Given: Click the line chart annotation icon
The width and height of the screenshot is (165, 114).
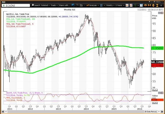Looking at the screenshot, I should (x=127, y=5).
